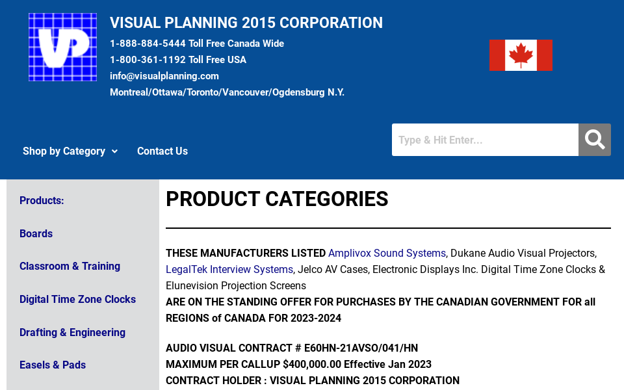Image resolution: width=624 pixels, height=390 pixels.
Task: Click the VP logo icon
Action: pos(62,46)
